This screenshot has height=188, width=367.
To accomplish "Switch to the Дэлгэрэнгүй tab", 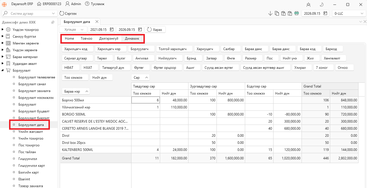I will point(109,39).
